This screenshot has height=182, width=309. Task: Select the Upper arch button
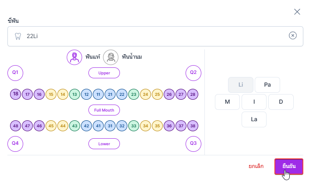tap(104, 73)
